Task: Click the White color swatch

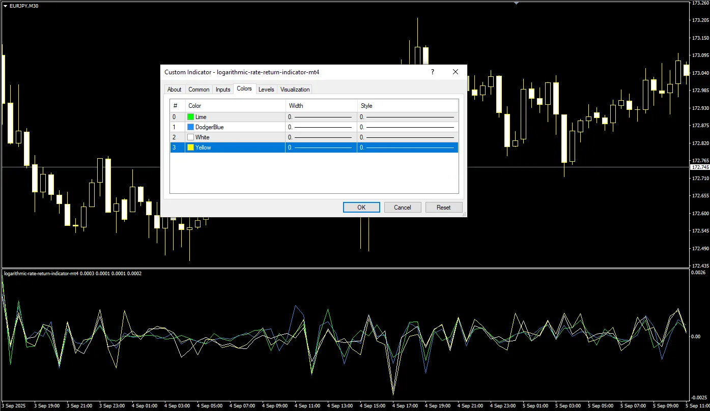Action: click(190, 137)
